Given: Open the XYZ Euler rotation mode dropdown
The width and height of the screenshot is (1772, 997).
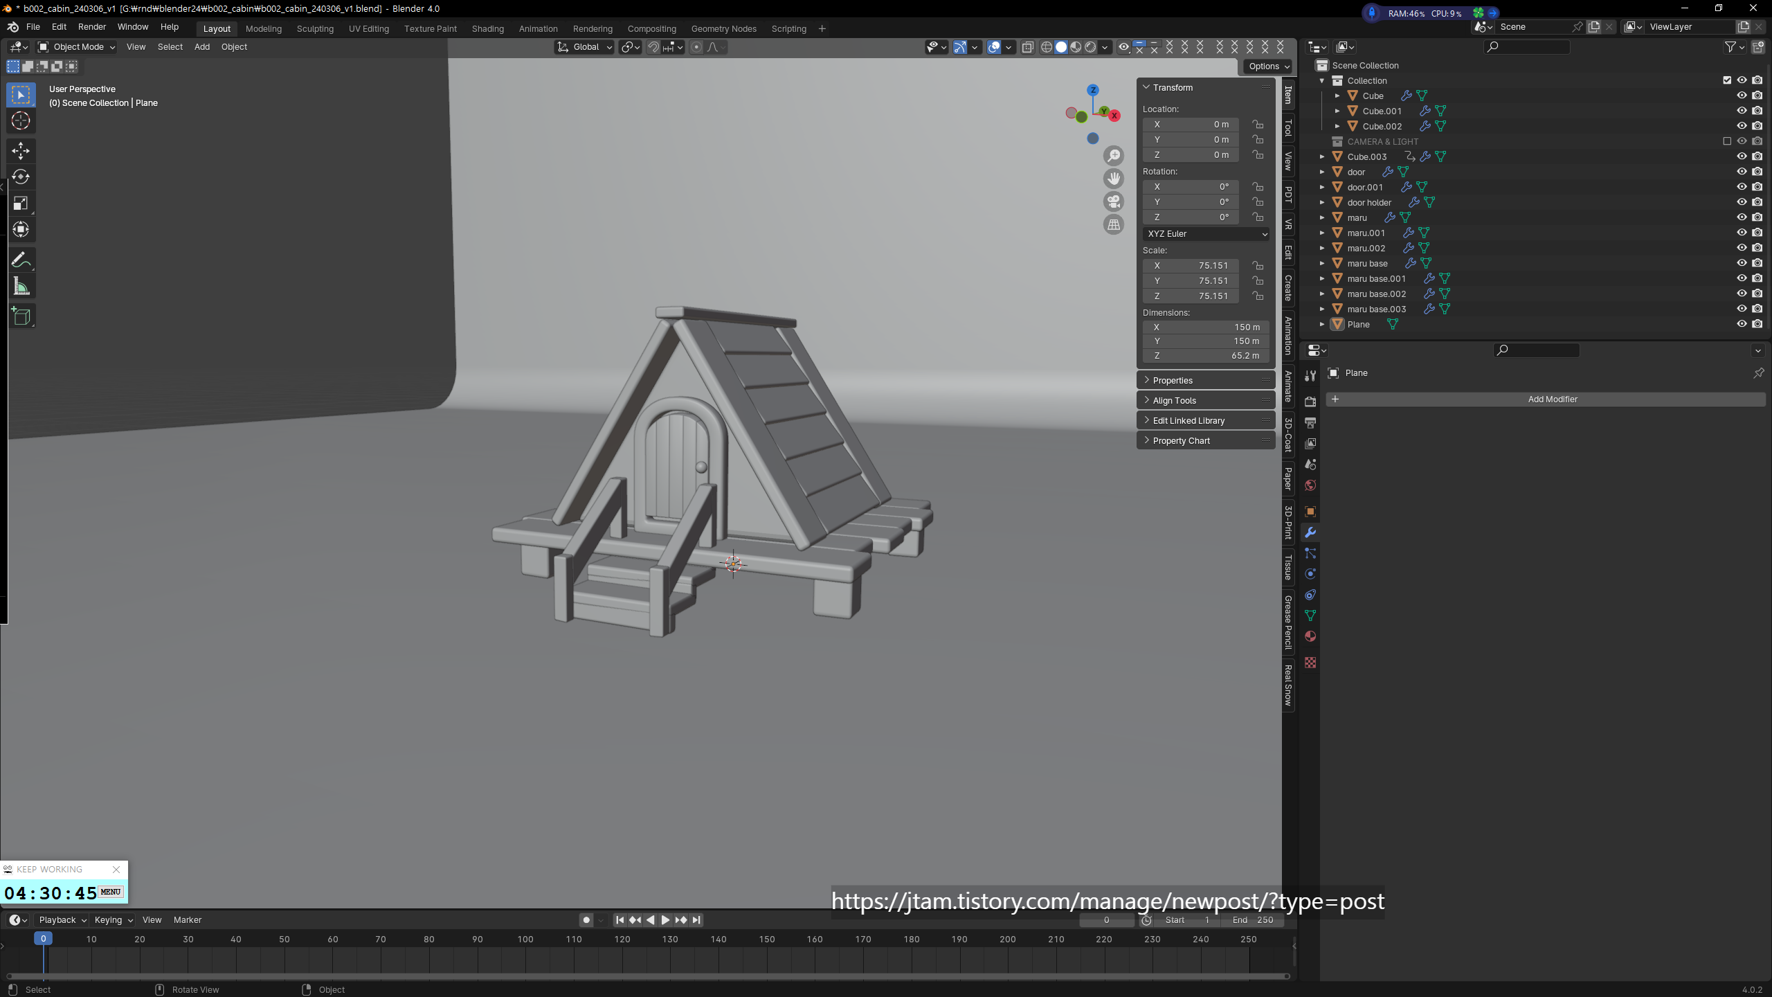Looking at the screenshot, I should pyautogui.click(x=1206, y=234).
